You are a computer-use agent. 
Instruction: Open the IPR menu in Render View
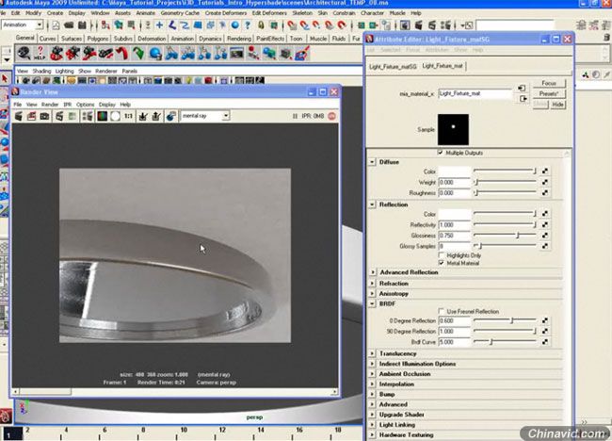[x=67, y=104]
